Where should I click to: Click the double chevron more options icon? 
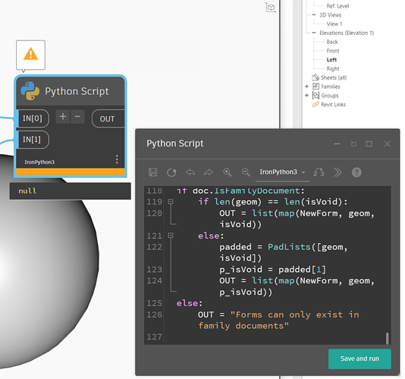tap(337, 172)
